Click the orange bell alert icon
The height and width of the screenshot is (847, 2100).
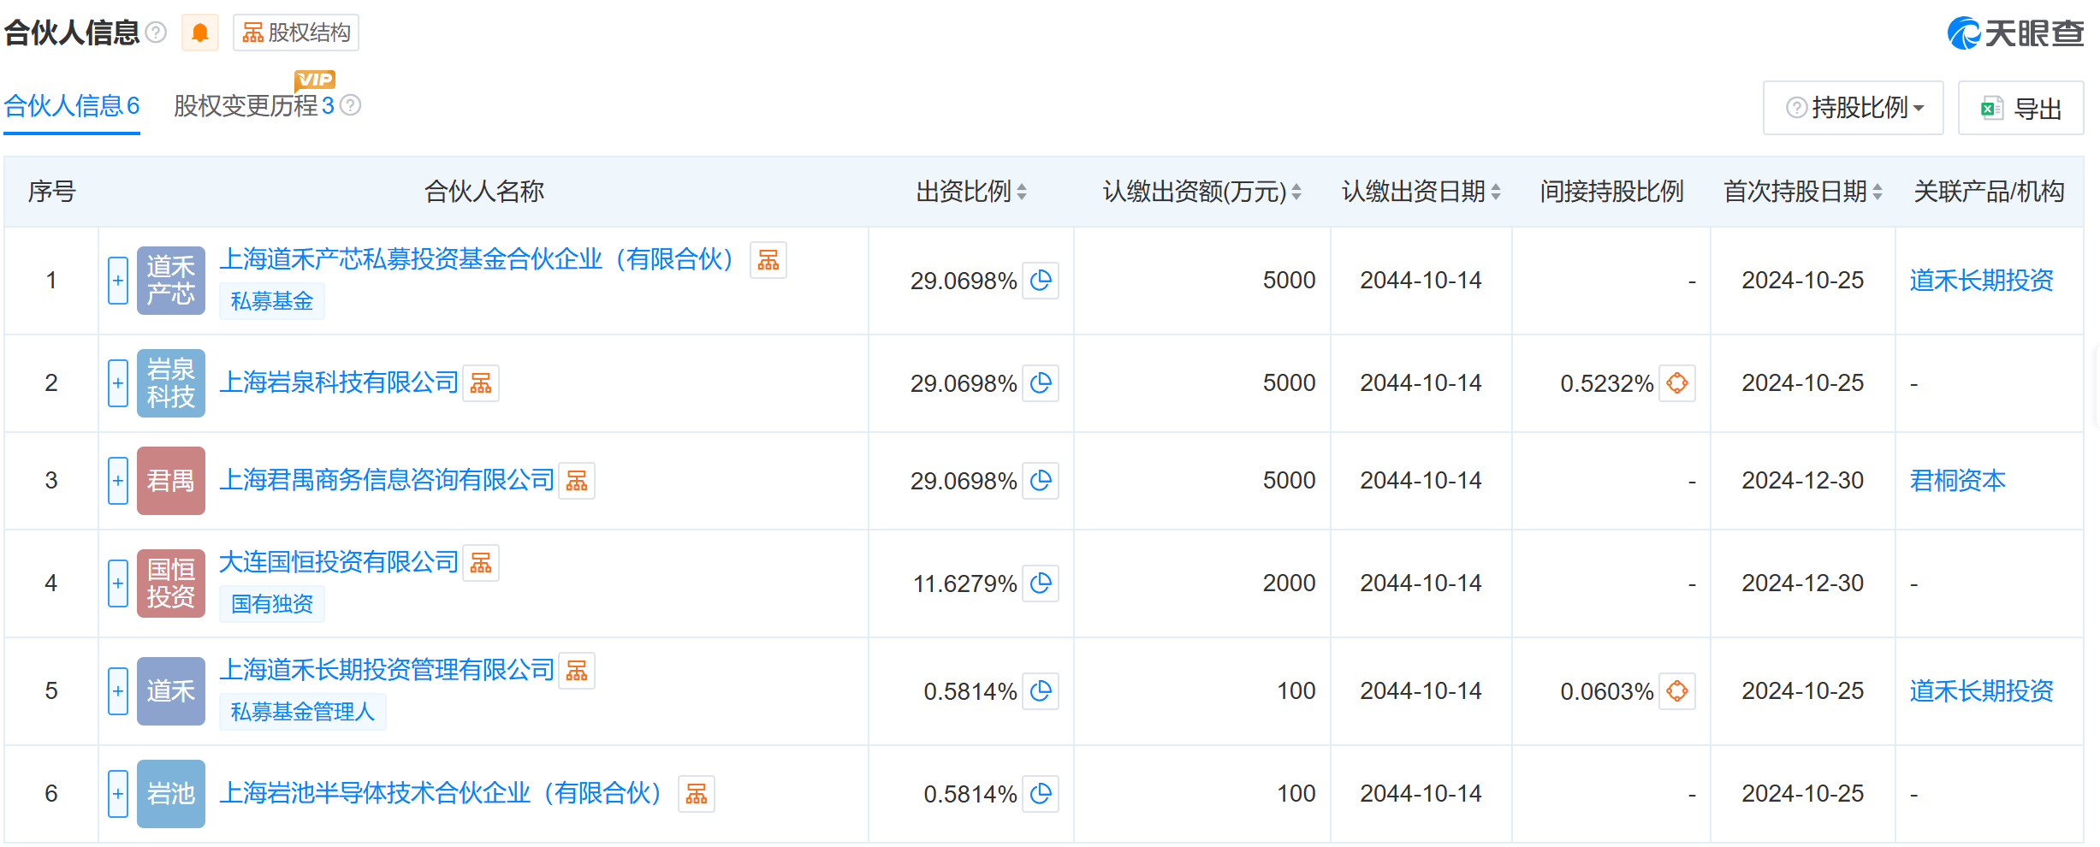coord(200,33)
